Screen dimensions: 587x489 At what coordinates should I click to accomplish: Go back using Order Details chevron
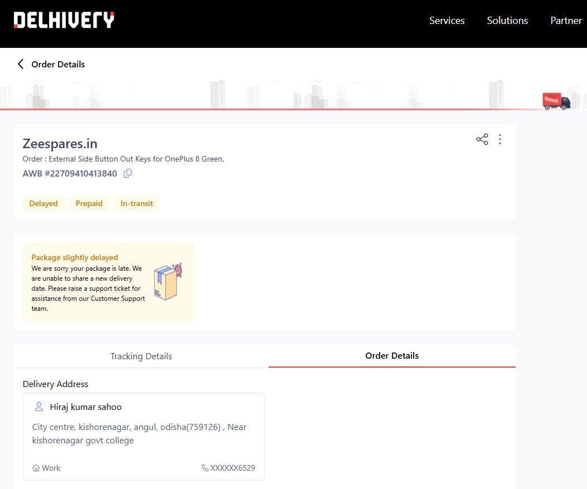point(21,64)
